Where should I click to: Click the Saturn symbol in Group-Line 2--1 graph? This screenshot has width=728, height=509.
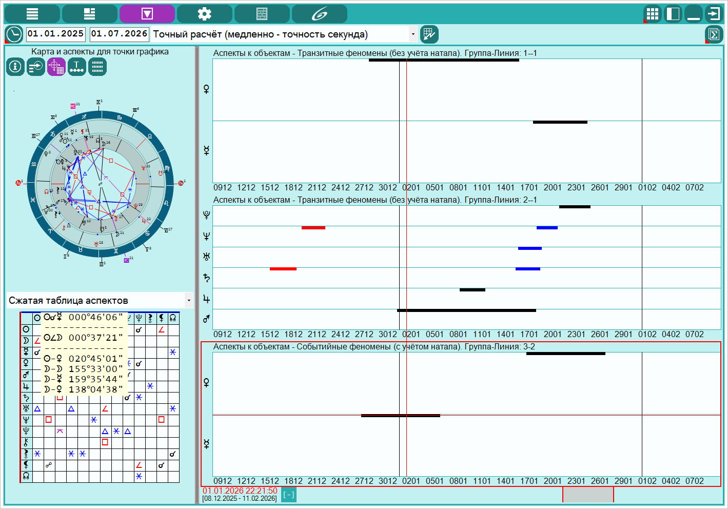point(206,278)
